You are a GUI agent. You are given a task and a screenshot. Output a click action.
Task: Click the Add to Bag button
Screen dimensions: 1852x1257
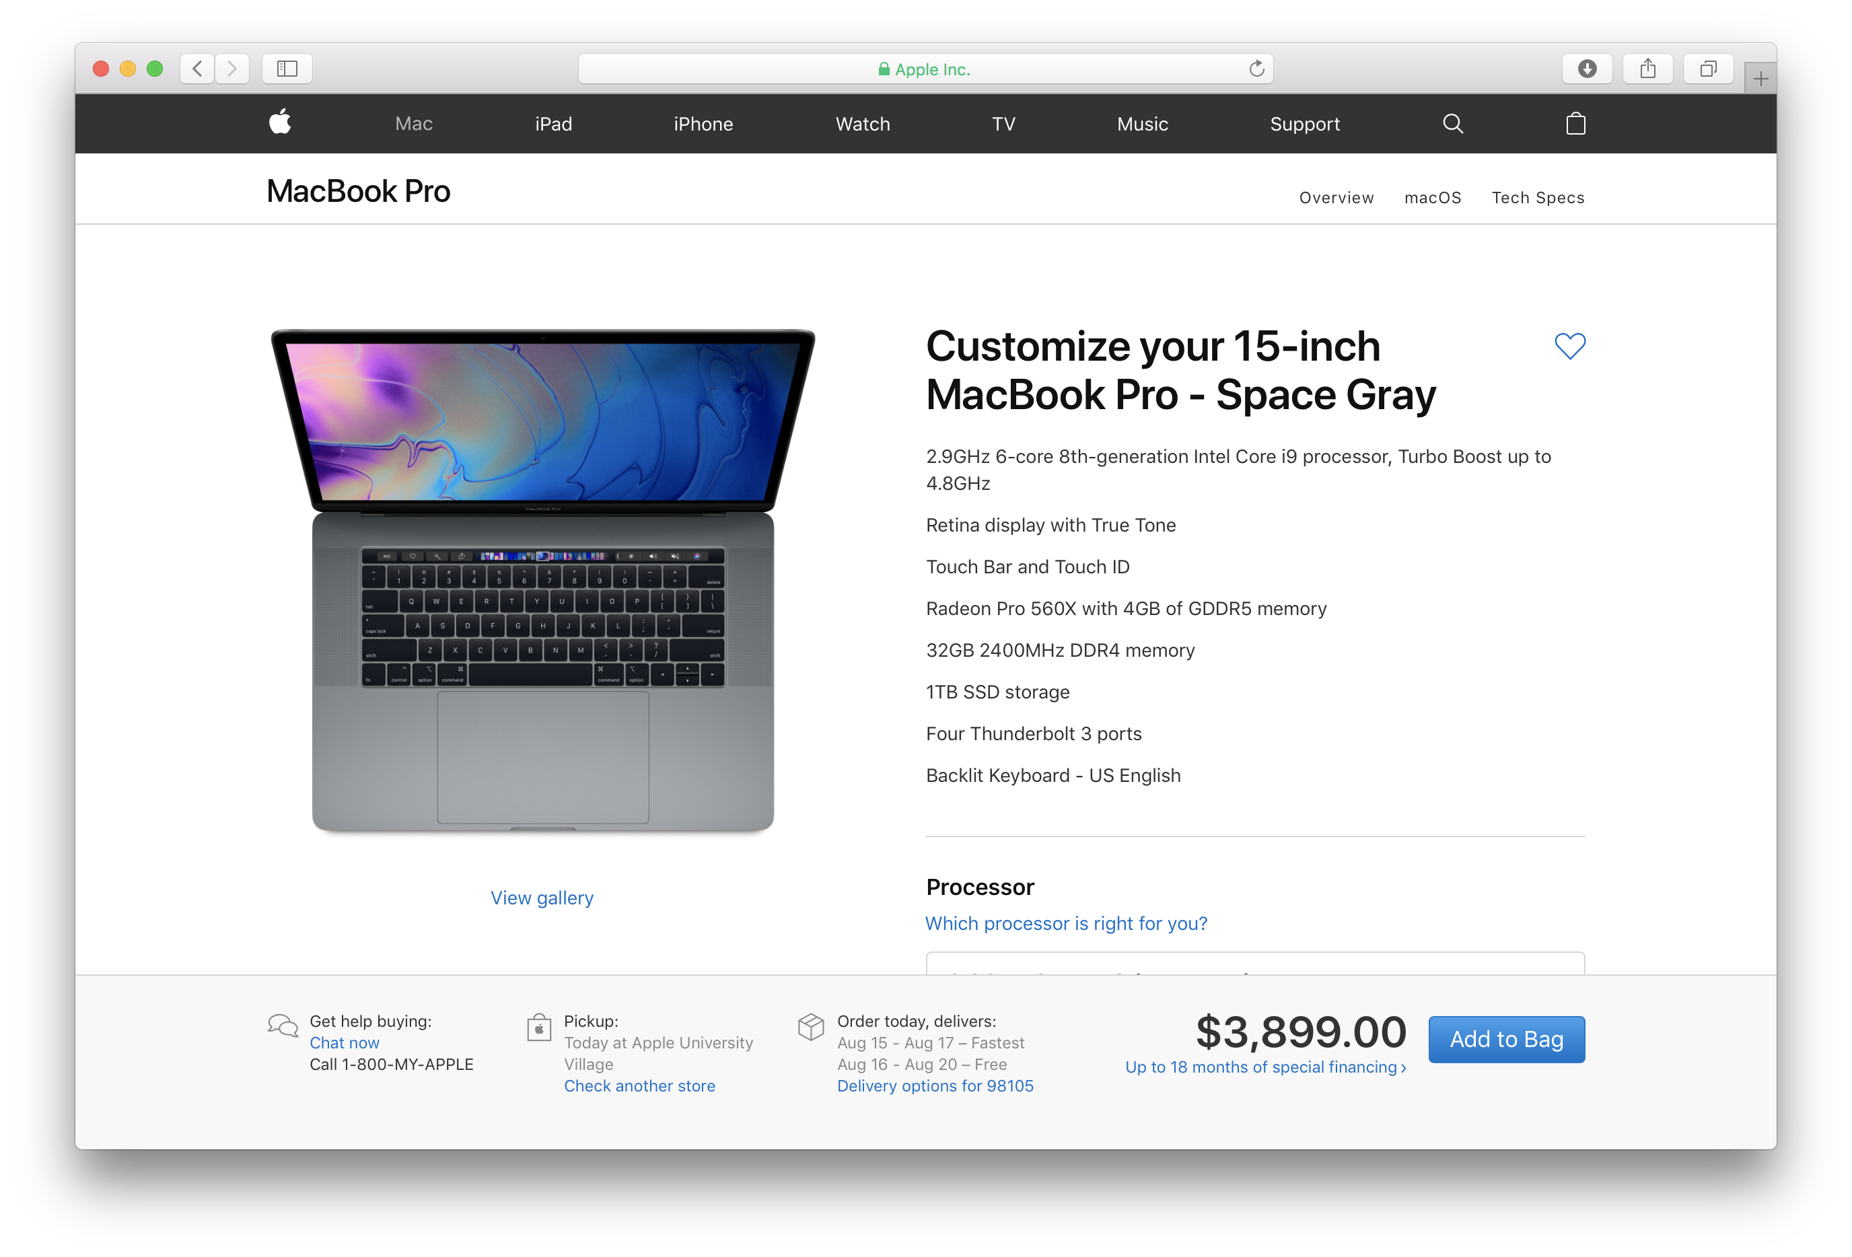(1506, 1040)
